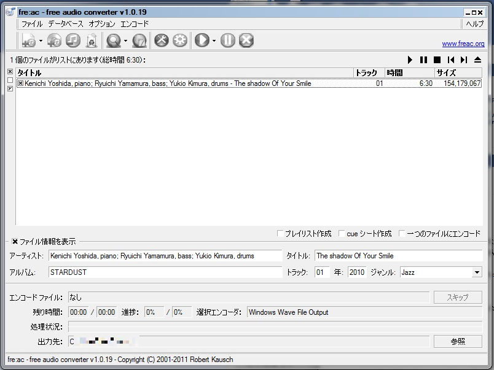This screenshot has width=494, height=370.
Task: Open the Add files dropdown arrow
Action: [41, 41]
